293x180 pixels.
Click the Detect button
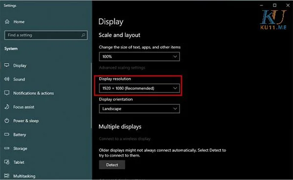(112, 165)
